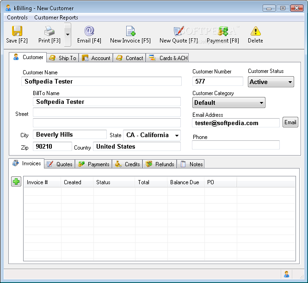Sort by the Status column header
The height and width of the screenshot is (283, 308).
click(x=114, y=182)
